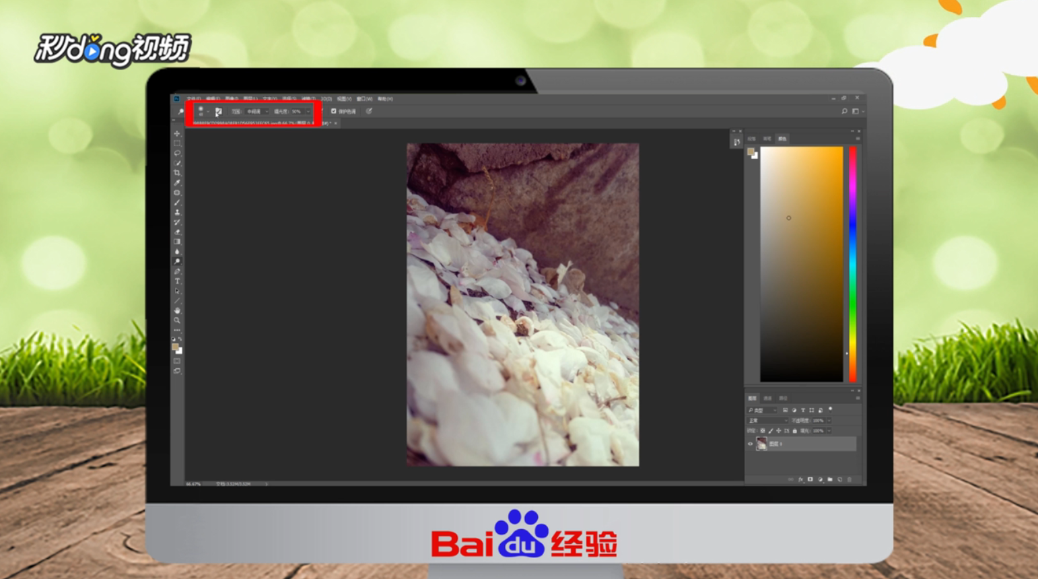Select the Hand tool
The width and height of the screenshot is (1038, 579).
tap(177, 311)
